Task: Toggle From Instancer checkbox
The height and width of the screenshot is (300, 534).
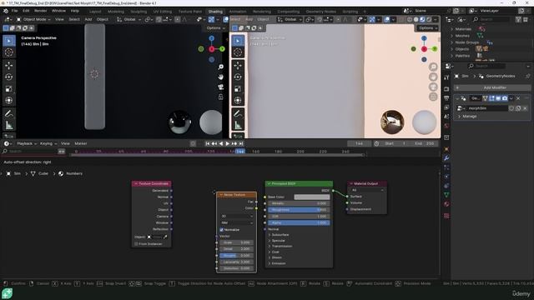Action: (x=136, y=244)
